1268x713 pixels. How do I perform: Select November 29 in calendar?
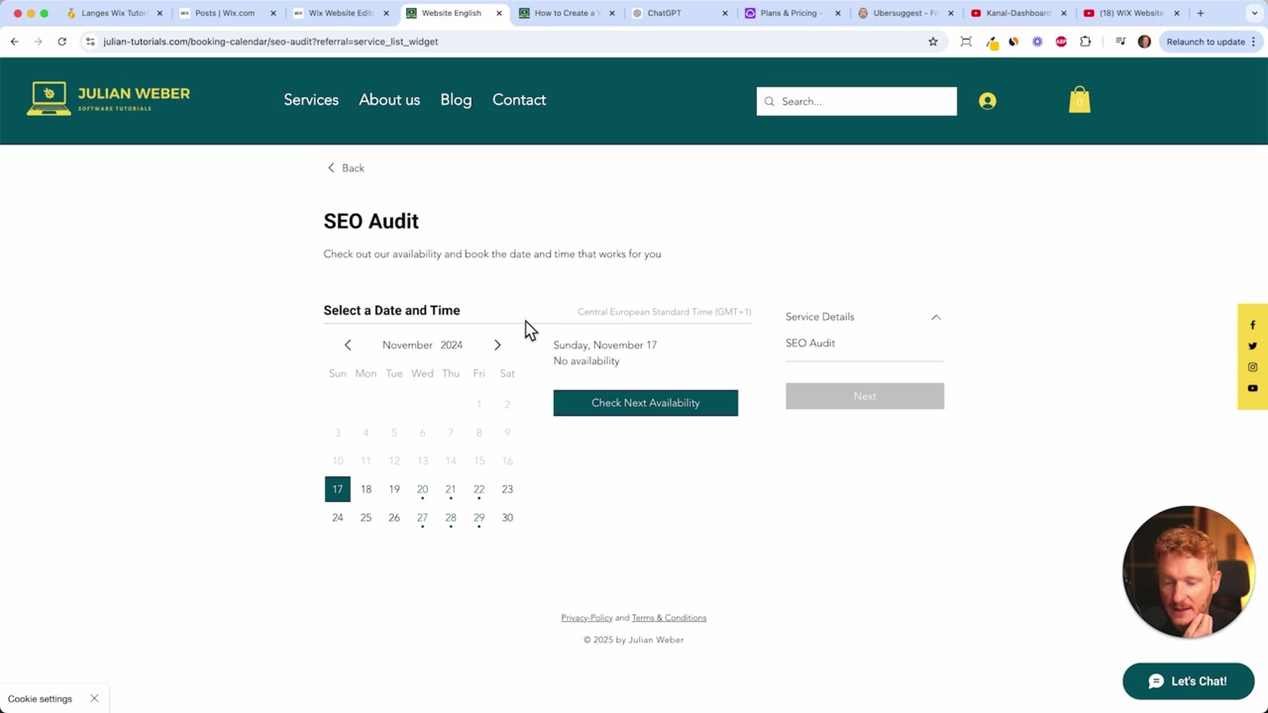pos(478,518)
